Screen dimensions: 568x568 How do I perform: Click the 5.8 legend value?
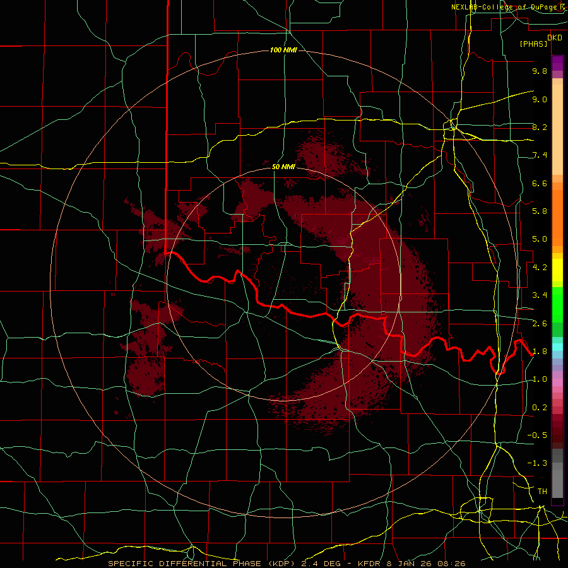[540, 211]
